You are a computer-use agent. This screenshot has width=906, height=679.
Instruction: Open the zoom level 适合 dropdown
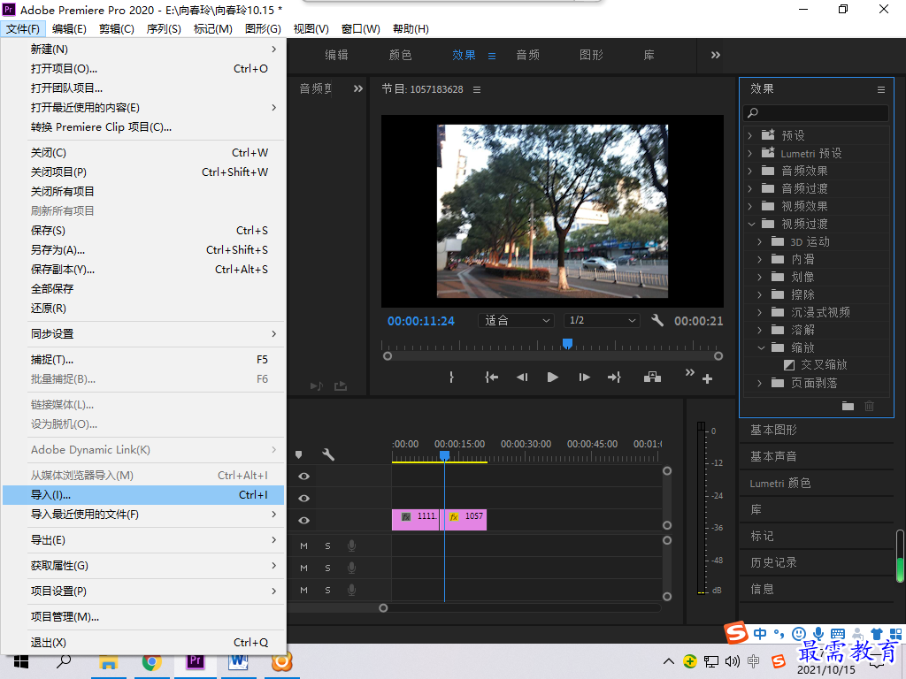point(516,320)
